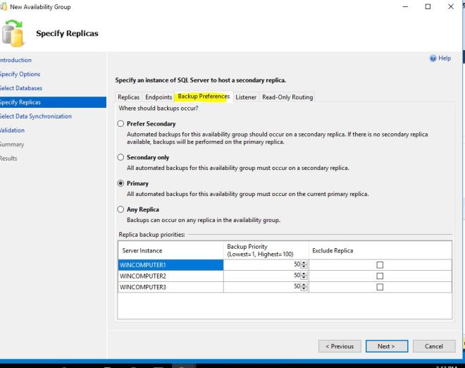Viewport: 465px width, 368px height.
Task: Click the New Availability Group title bar icon
Action: pyautogui.click(x=5, y=6)
